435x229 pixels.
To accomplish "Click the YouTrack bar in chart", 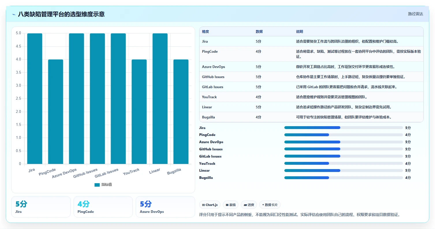I will (x=139, y=112).
